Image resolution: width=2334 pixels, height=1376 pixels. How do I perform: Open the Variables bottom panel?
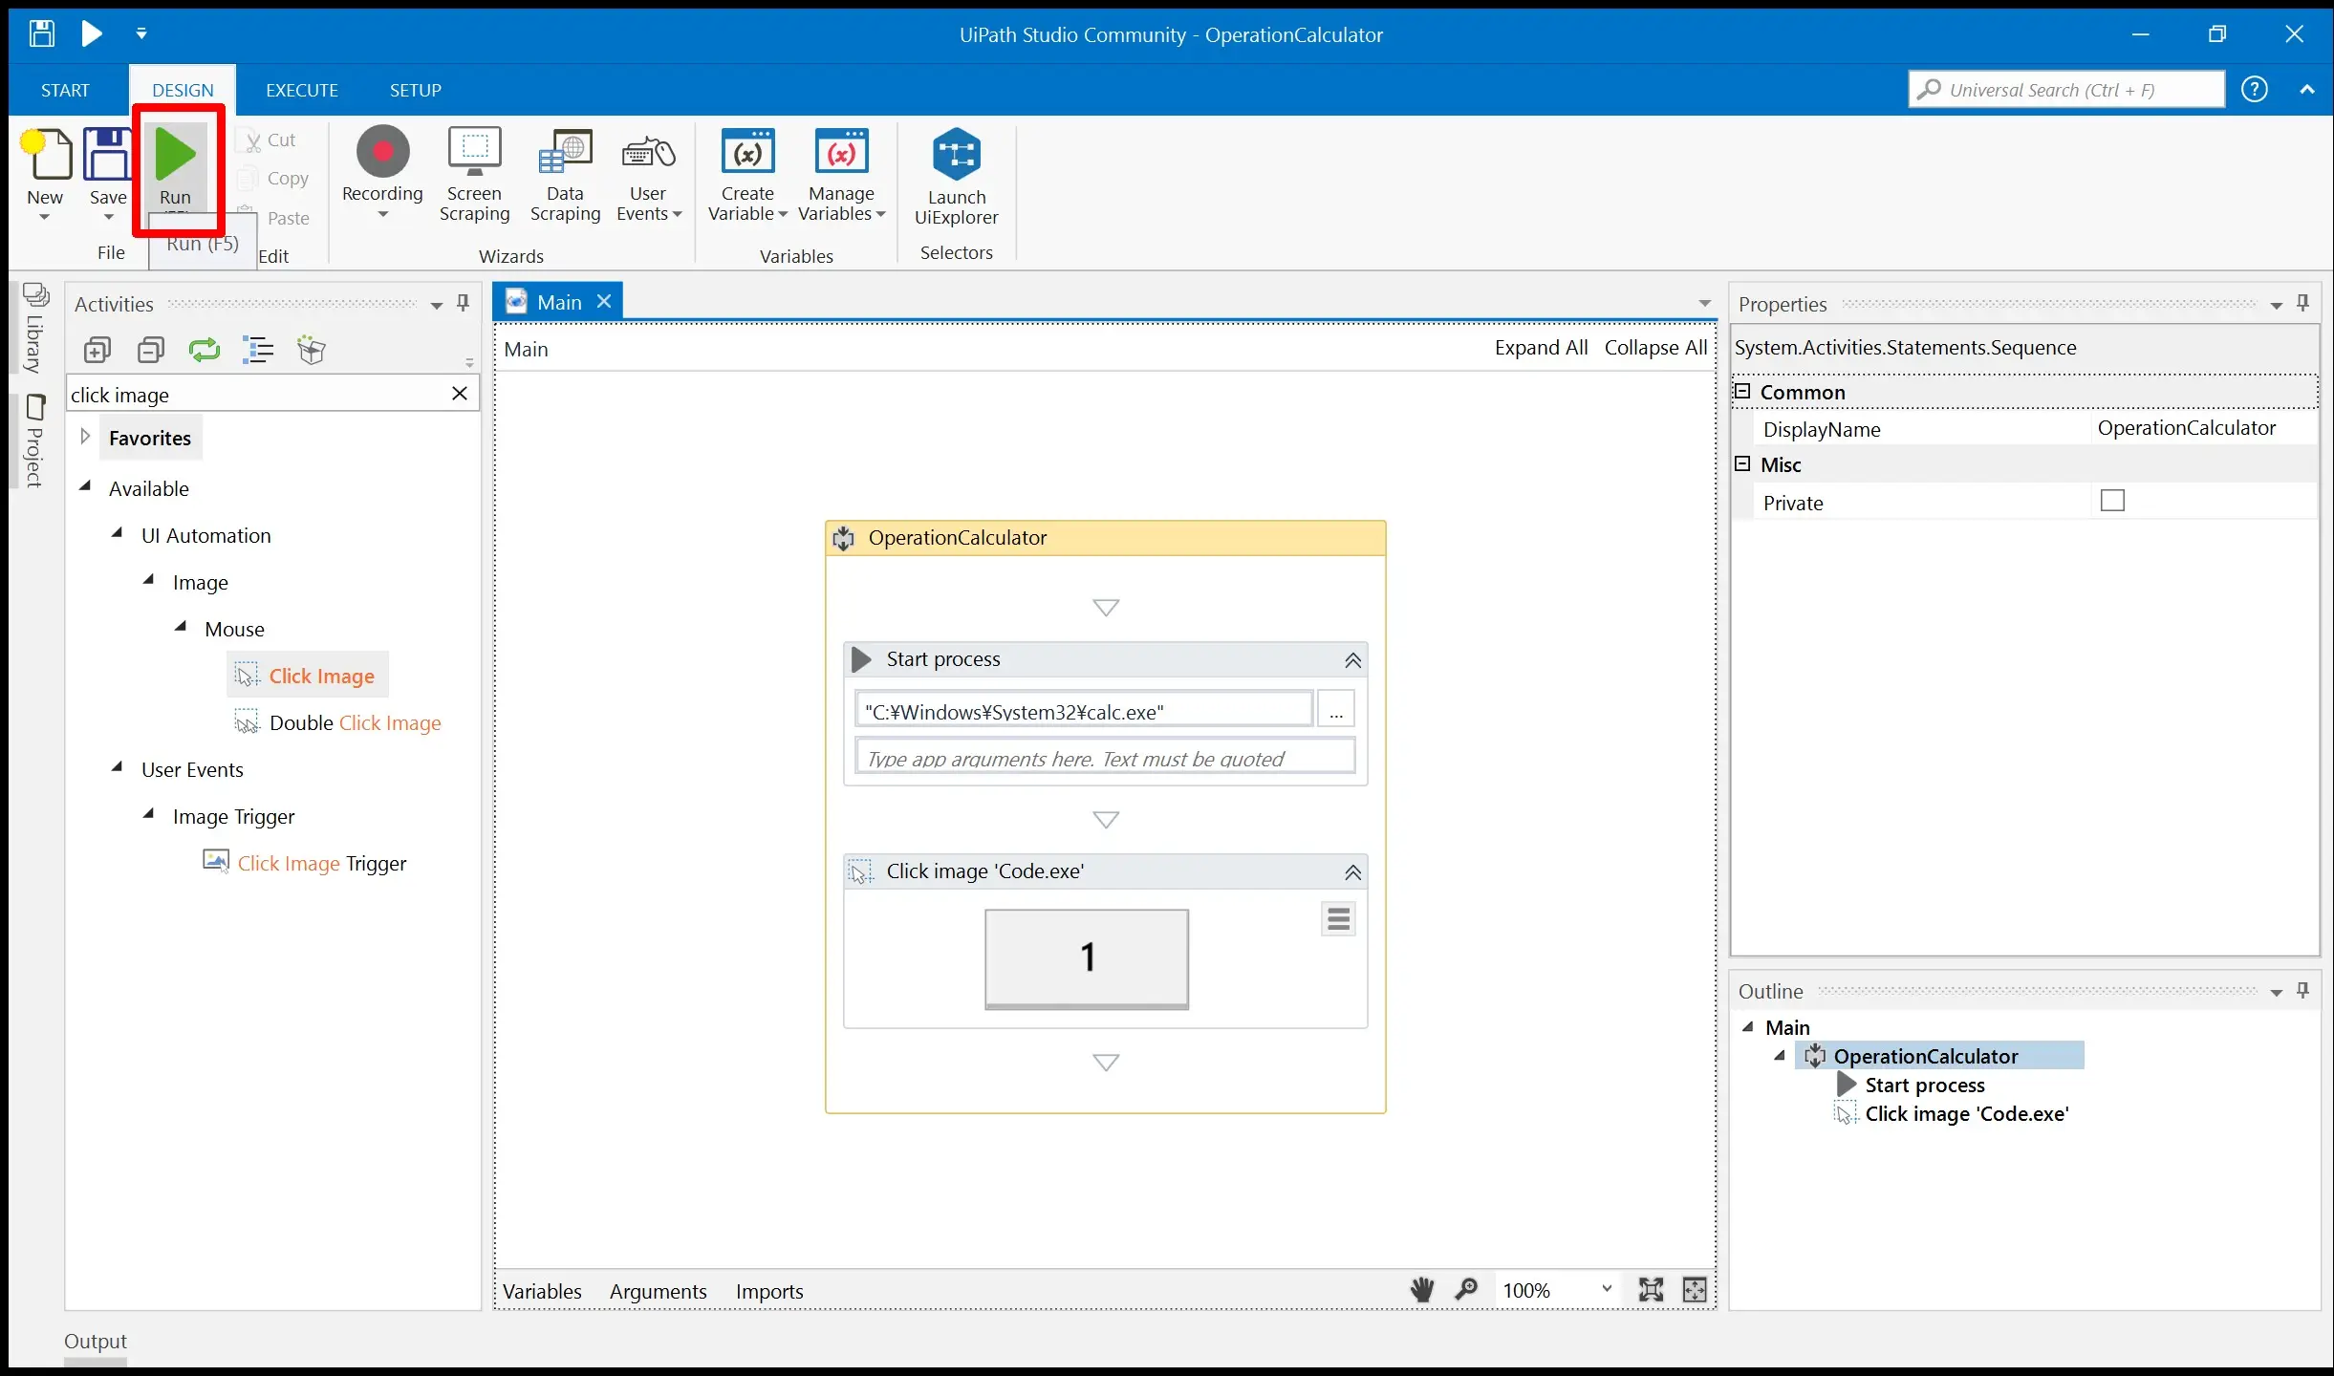[x=542, y=1291]
